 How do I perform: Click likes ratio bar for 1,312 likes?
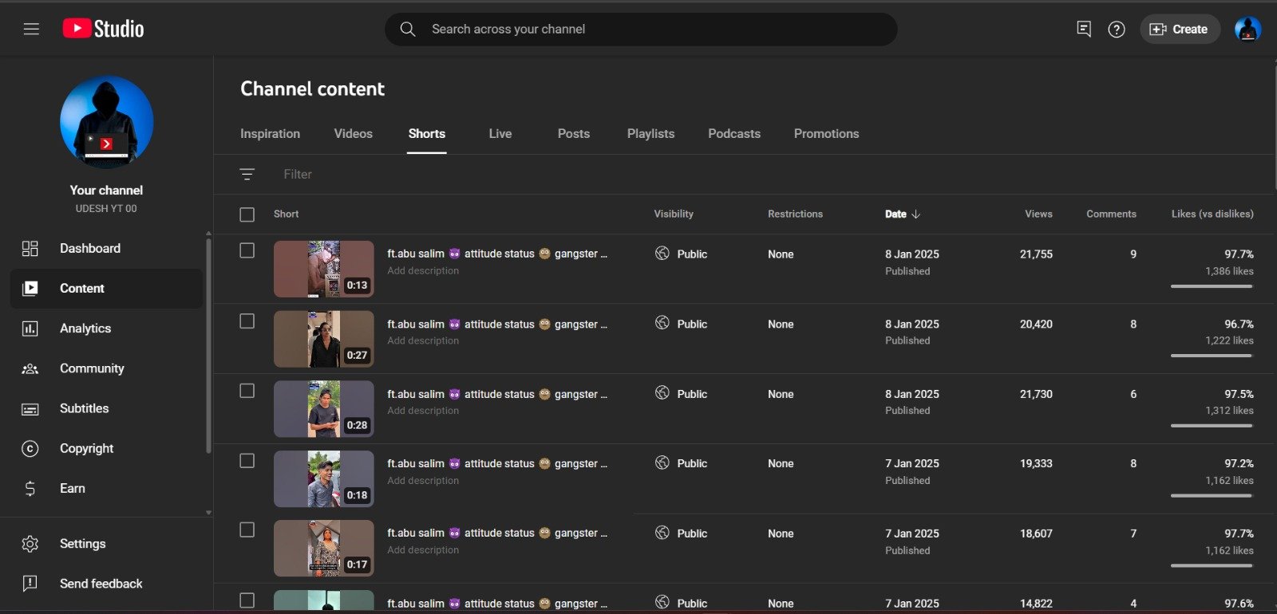(x=1212, y=426)
